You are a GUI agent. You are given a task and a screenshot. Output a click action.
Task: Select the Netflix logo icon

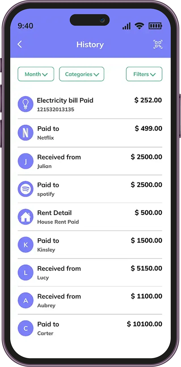26,133
